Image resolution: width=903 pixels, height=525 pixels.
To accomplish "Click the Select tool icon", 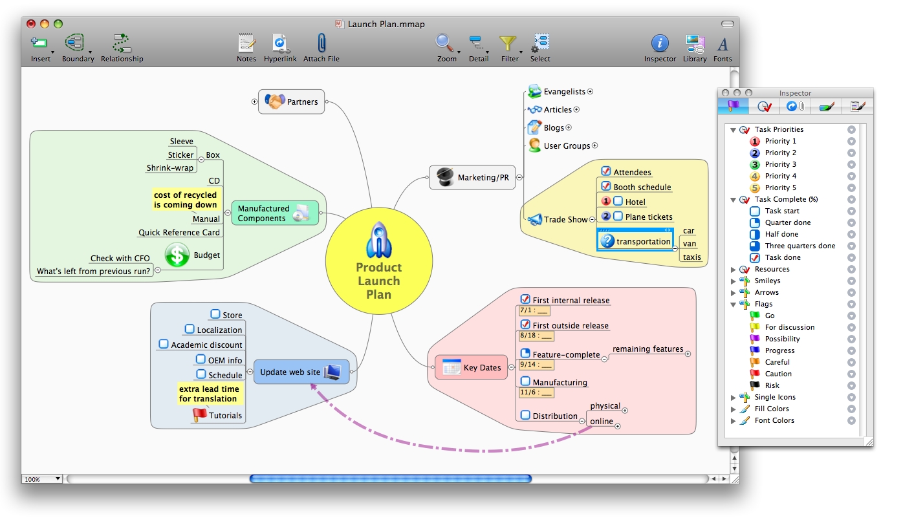I will pyautogui.click(x=540, y=44).
